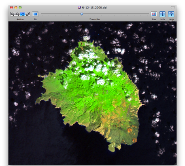
Task: Select the zoom-out magnifier tool
Action: click(x=17, y=14)
